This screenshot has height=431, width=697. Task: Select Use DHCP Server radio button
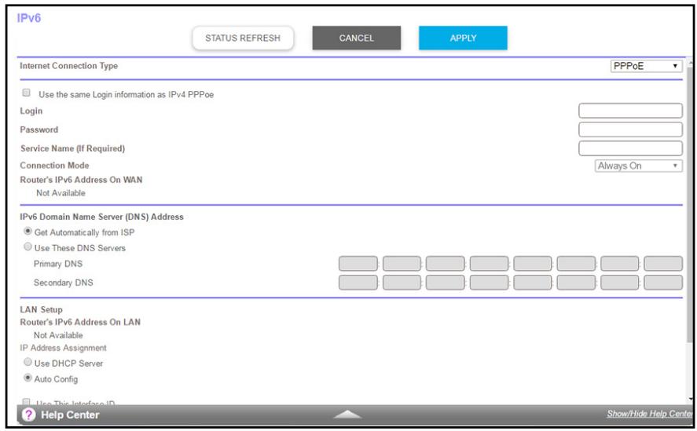[x=28, y=362]
